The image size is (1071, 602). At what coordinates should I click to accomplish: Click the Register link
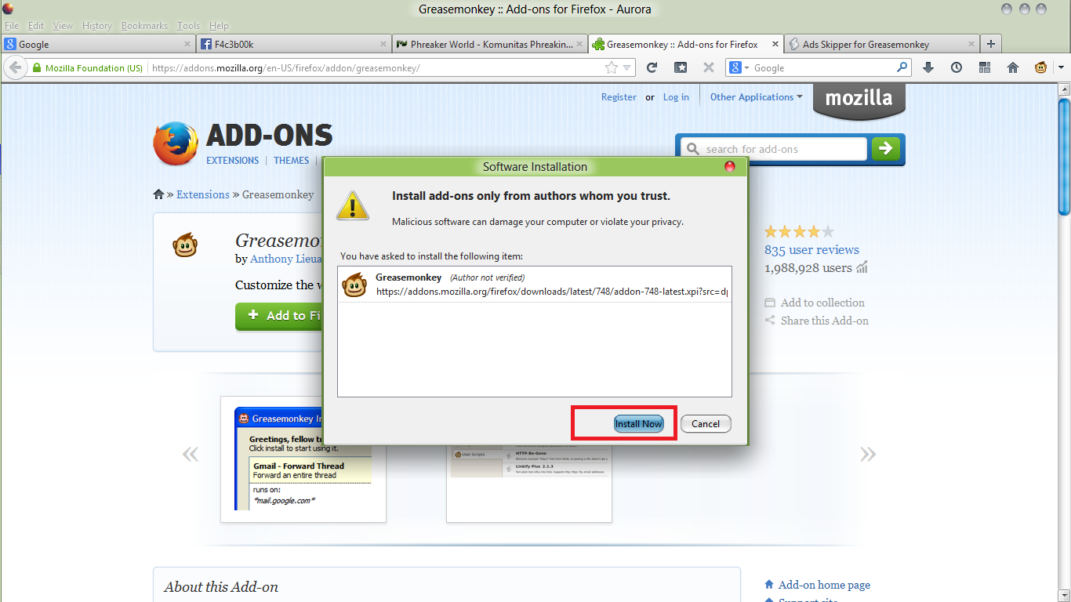tap(619, 97)
